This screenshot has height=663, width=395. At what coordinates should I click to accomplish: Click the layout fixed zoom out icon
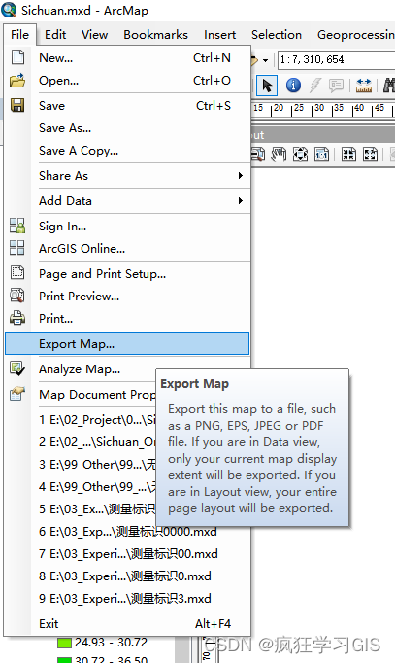click(x=370, y=155)
